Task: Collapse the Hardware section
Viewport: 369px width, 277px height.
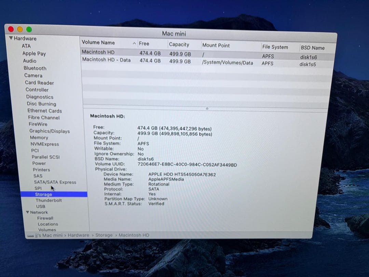Action: coord(12,38)
